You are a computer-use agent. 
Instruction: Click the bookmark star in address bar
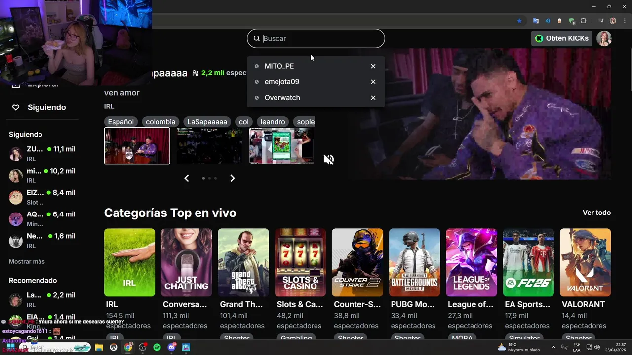pos(519,21)
